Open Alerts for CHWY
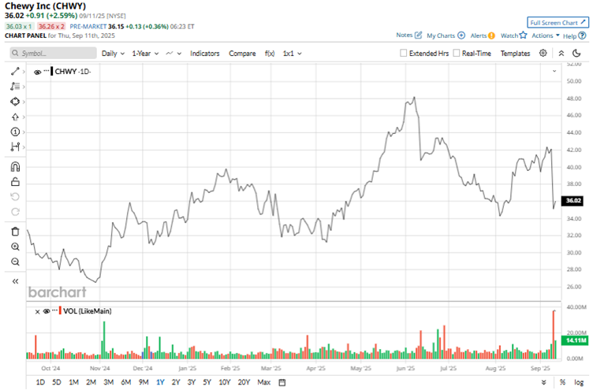This screenshot has height=390, width=593. tap(483, 35)
